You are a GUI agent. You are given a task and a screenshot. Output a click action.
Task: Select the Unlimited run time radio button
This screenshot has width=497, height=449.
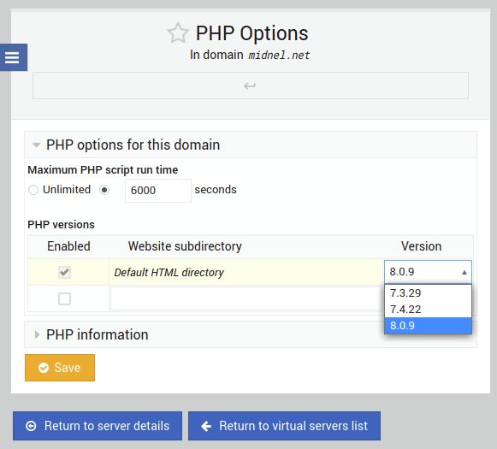pos(33,190)
